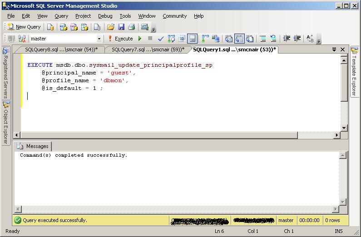Uncomment the selected lines

[x=273, y=39]
